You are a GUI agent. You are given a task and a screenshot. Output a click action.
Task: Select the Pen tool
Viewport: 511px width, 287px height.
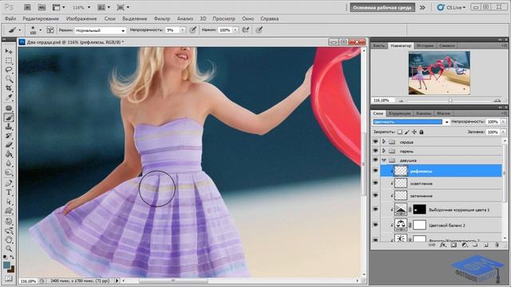tap(9, 183)
